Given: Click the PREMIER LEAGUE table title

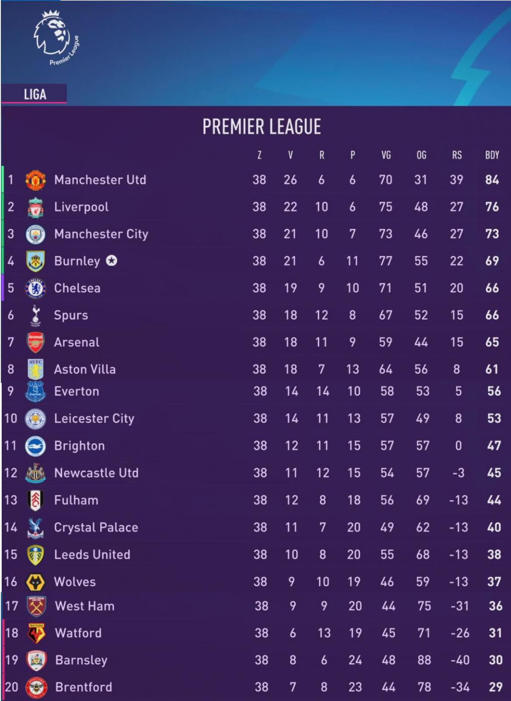Looking at the screenshot, I should click(262, 127).
